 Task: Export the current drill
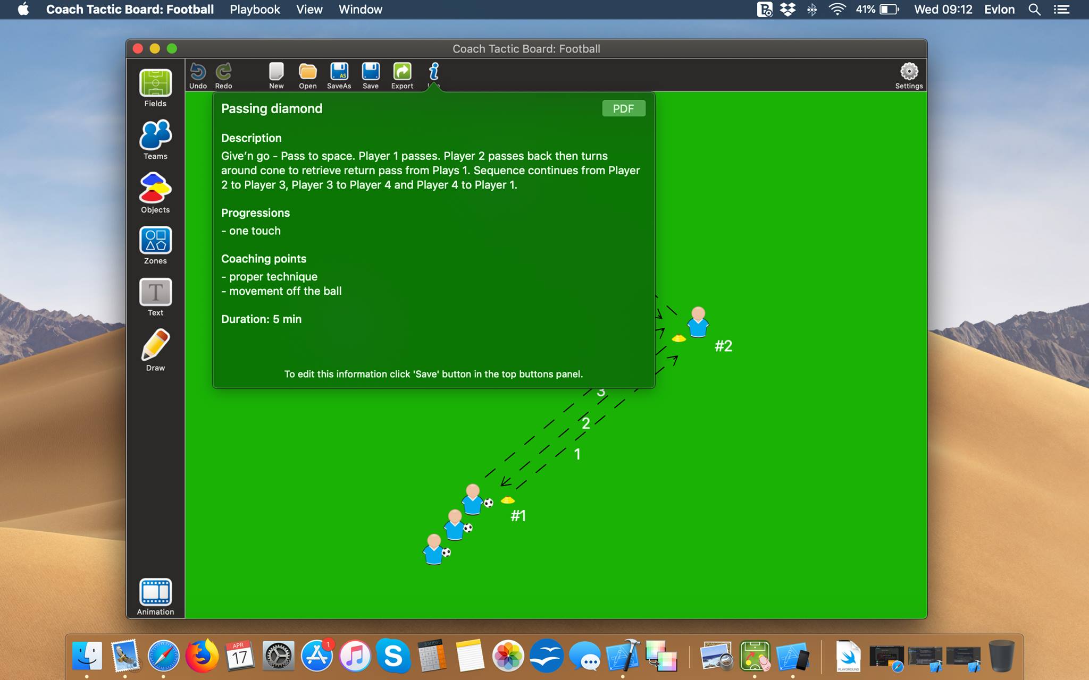[403, 76]
